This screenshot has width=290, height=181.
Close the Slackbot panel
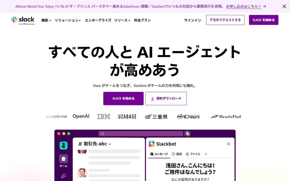[228, 144]
